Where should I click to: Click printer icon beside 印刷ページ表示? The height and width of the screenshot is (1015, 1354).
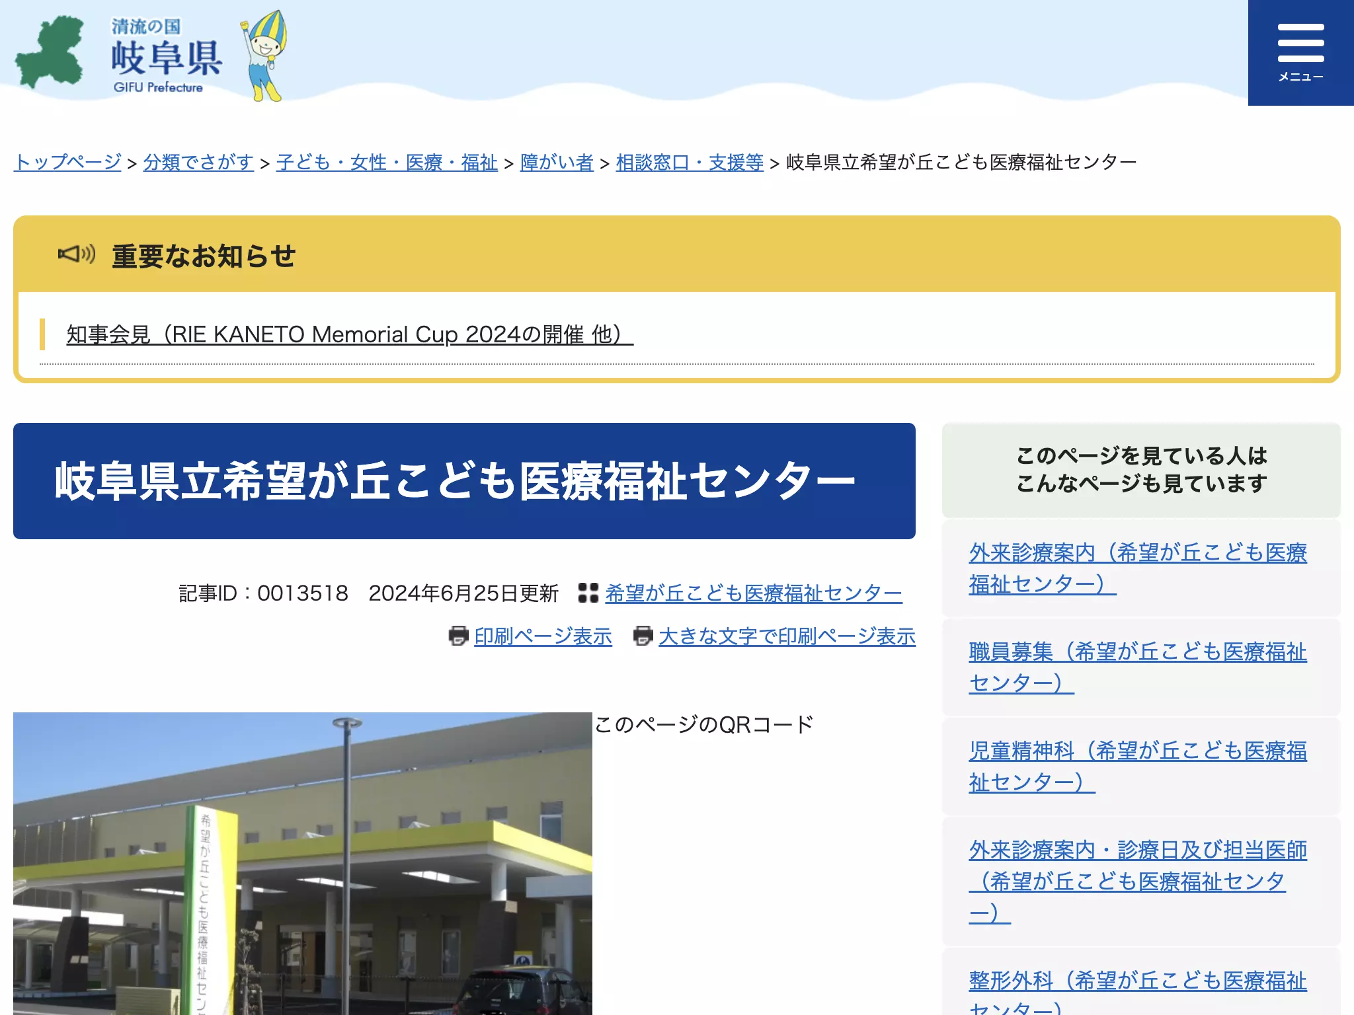[458, 636]
